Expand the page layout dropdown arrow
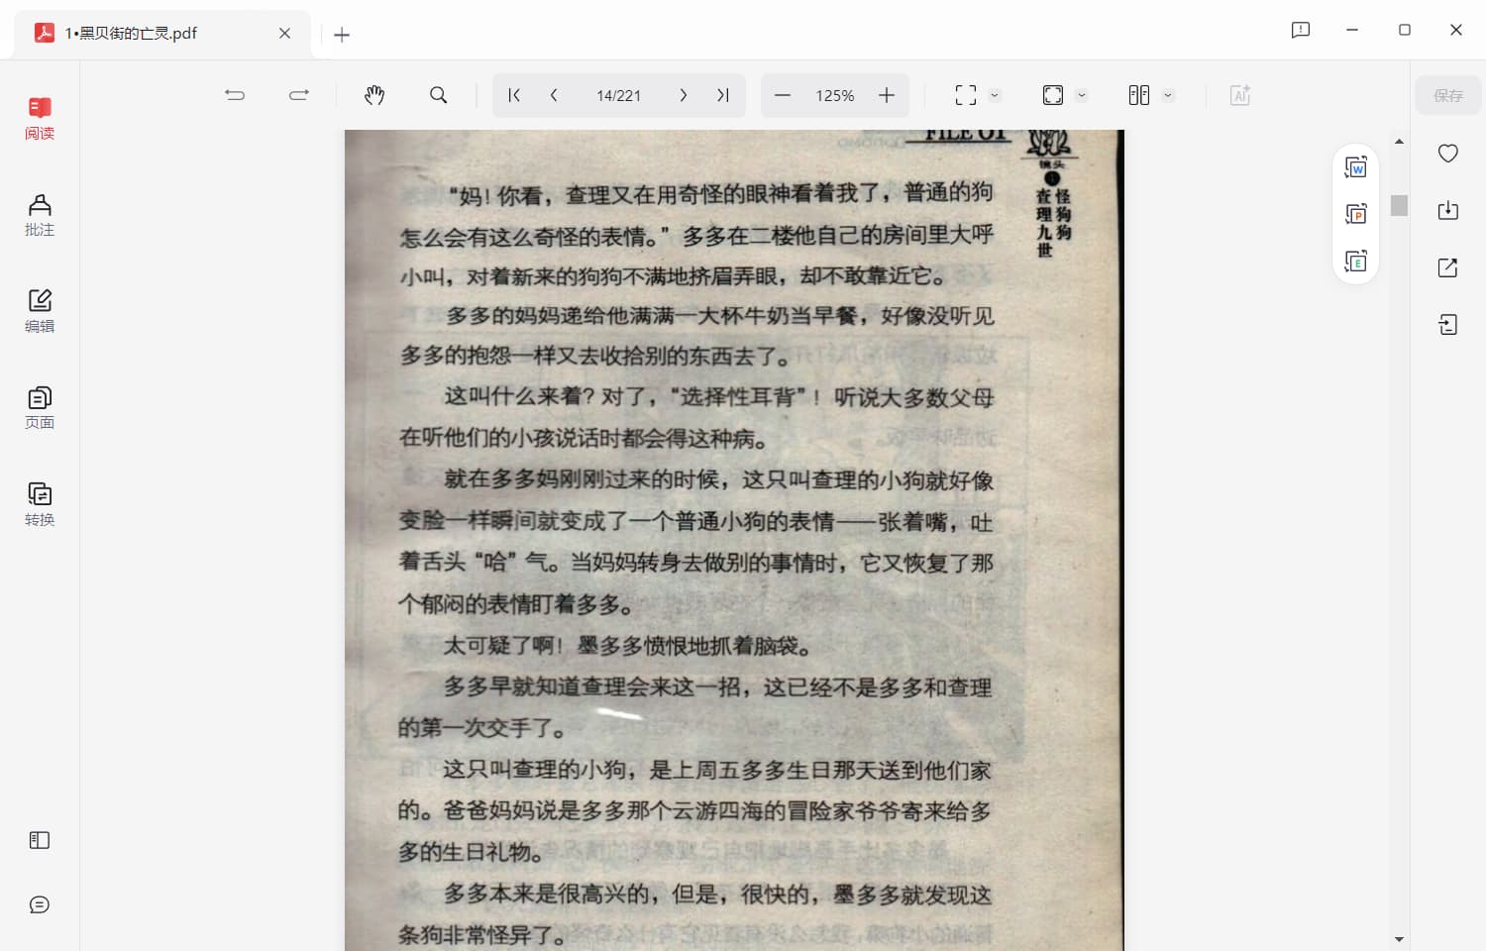1486x951 pixels. click(1168, 95)
